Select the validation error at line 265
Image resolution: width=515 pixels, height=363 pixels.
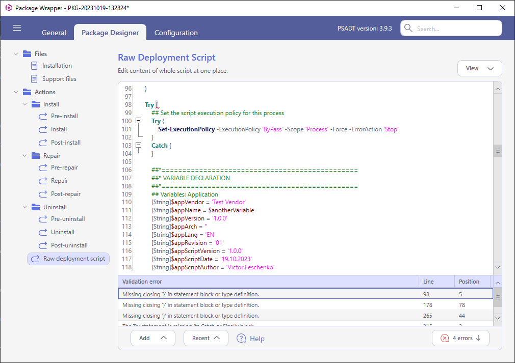(x=305, y=316)
